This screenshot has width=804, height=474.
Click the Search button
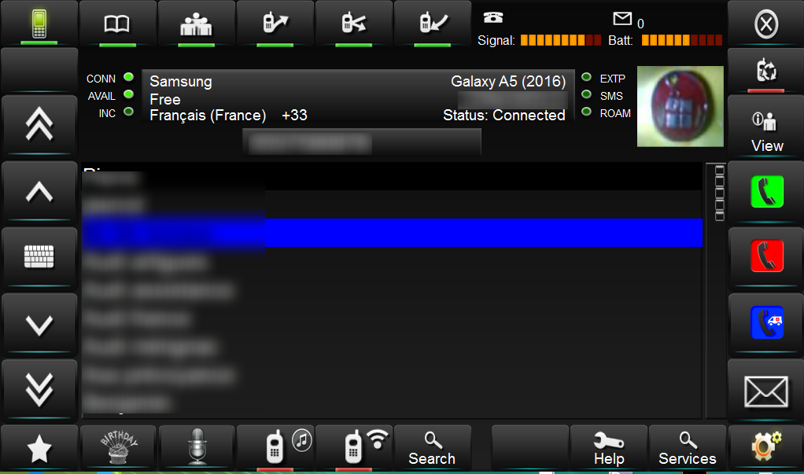(432, 447)
